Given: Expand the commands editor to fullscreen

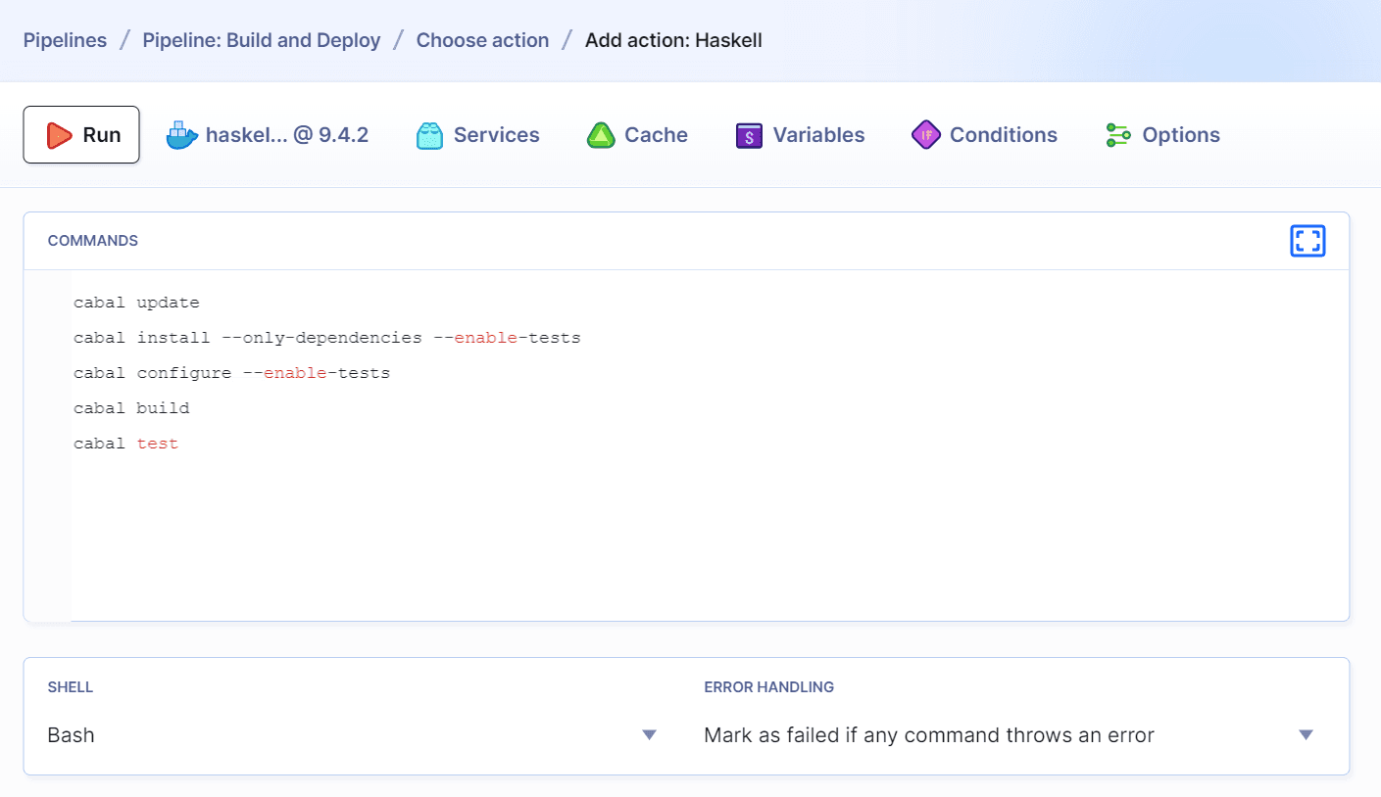Looking at the screenshot, I should click(1307, 241).
